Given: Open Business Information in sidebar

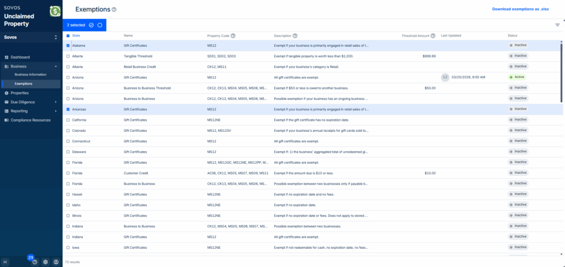Looking at the screenshot, I should click(30, 74).
